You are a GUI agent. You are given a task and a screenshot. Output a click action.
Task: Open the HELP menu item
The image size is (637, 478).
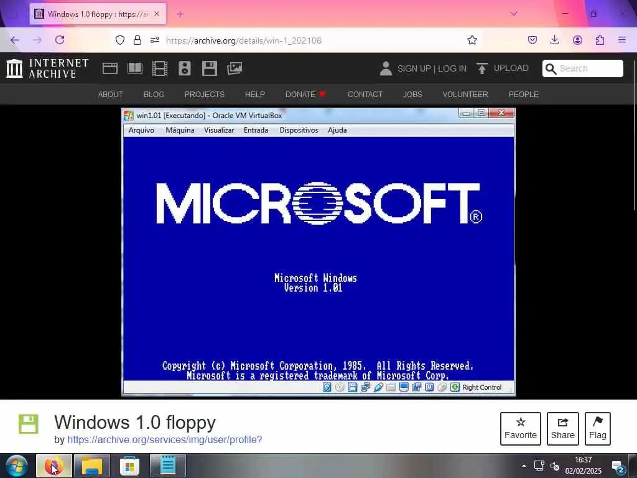[254, 95]
